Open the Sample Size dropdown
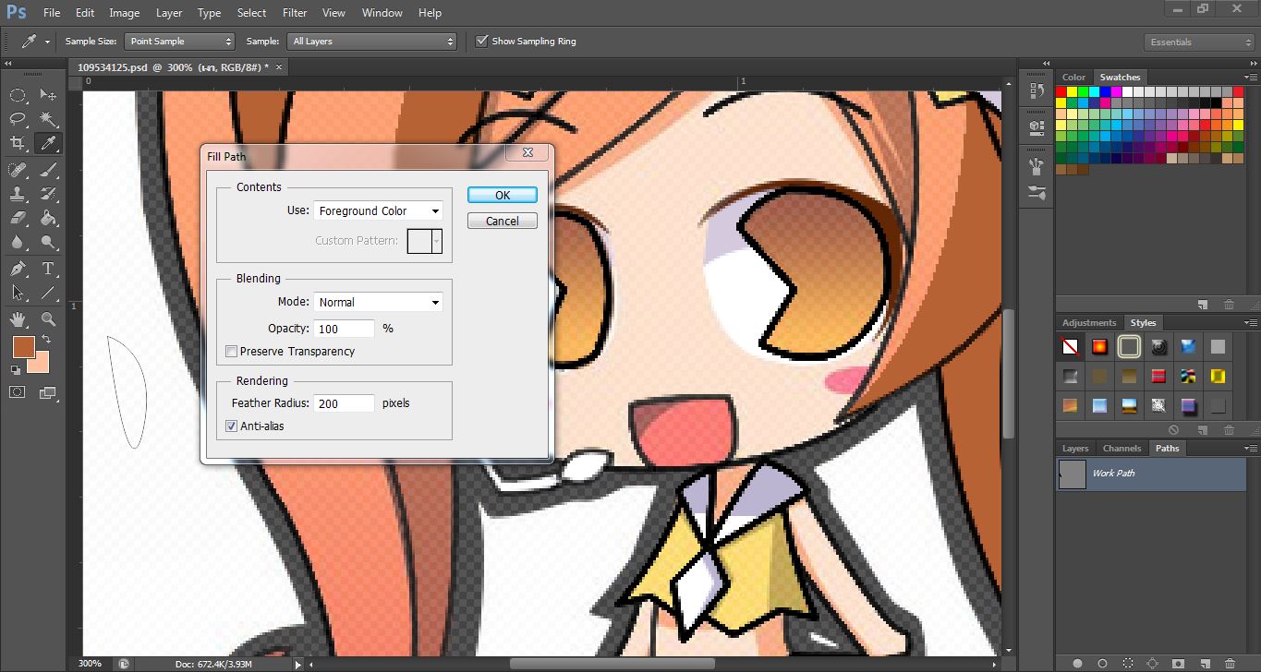The height and width of the screenshot is (672, 1261). (x=180, y=42)
